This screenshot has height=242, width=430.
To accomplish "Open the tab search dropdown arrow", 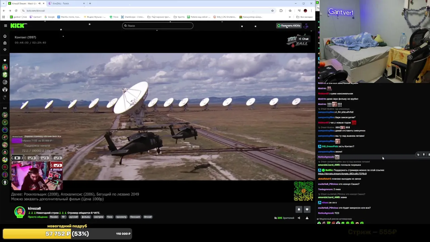I will point(4,3).
